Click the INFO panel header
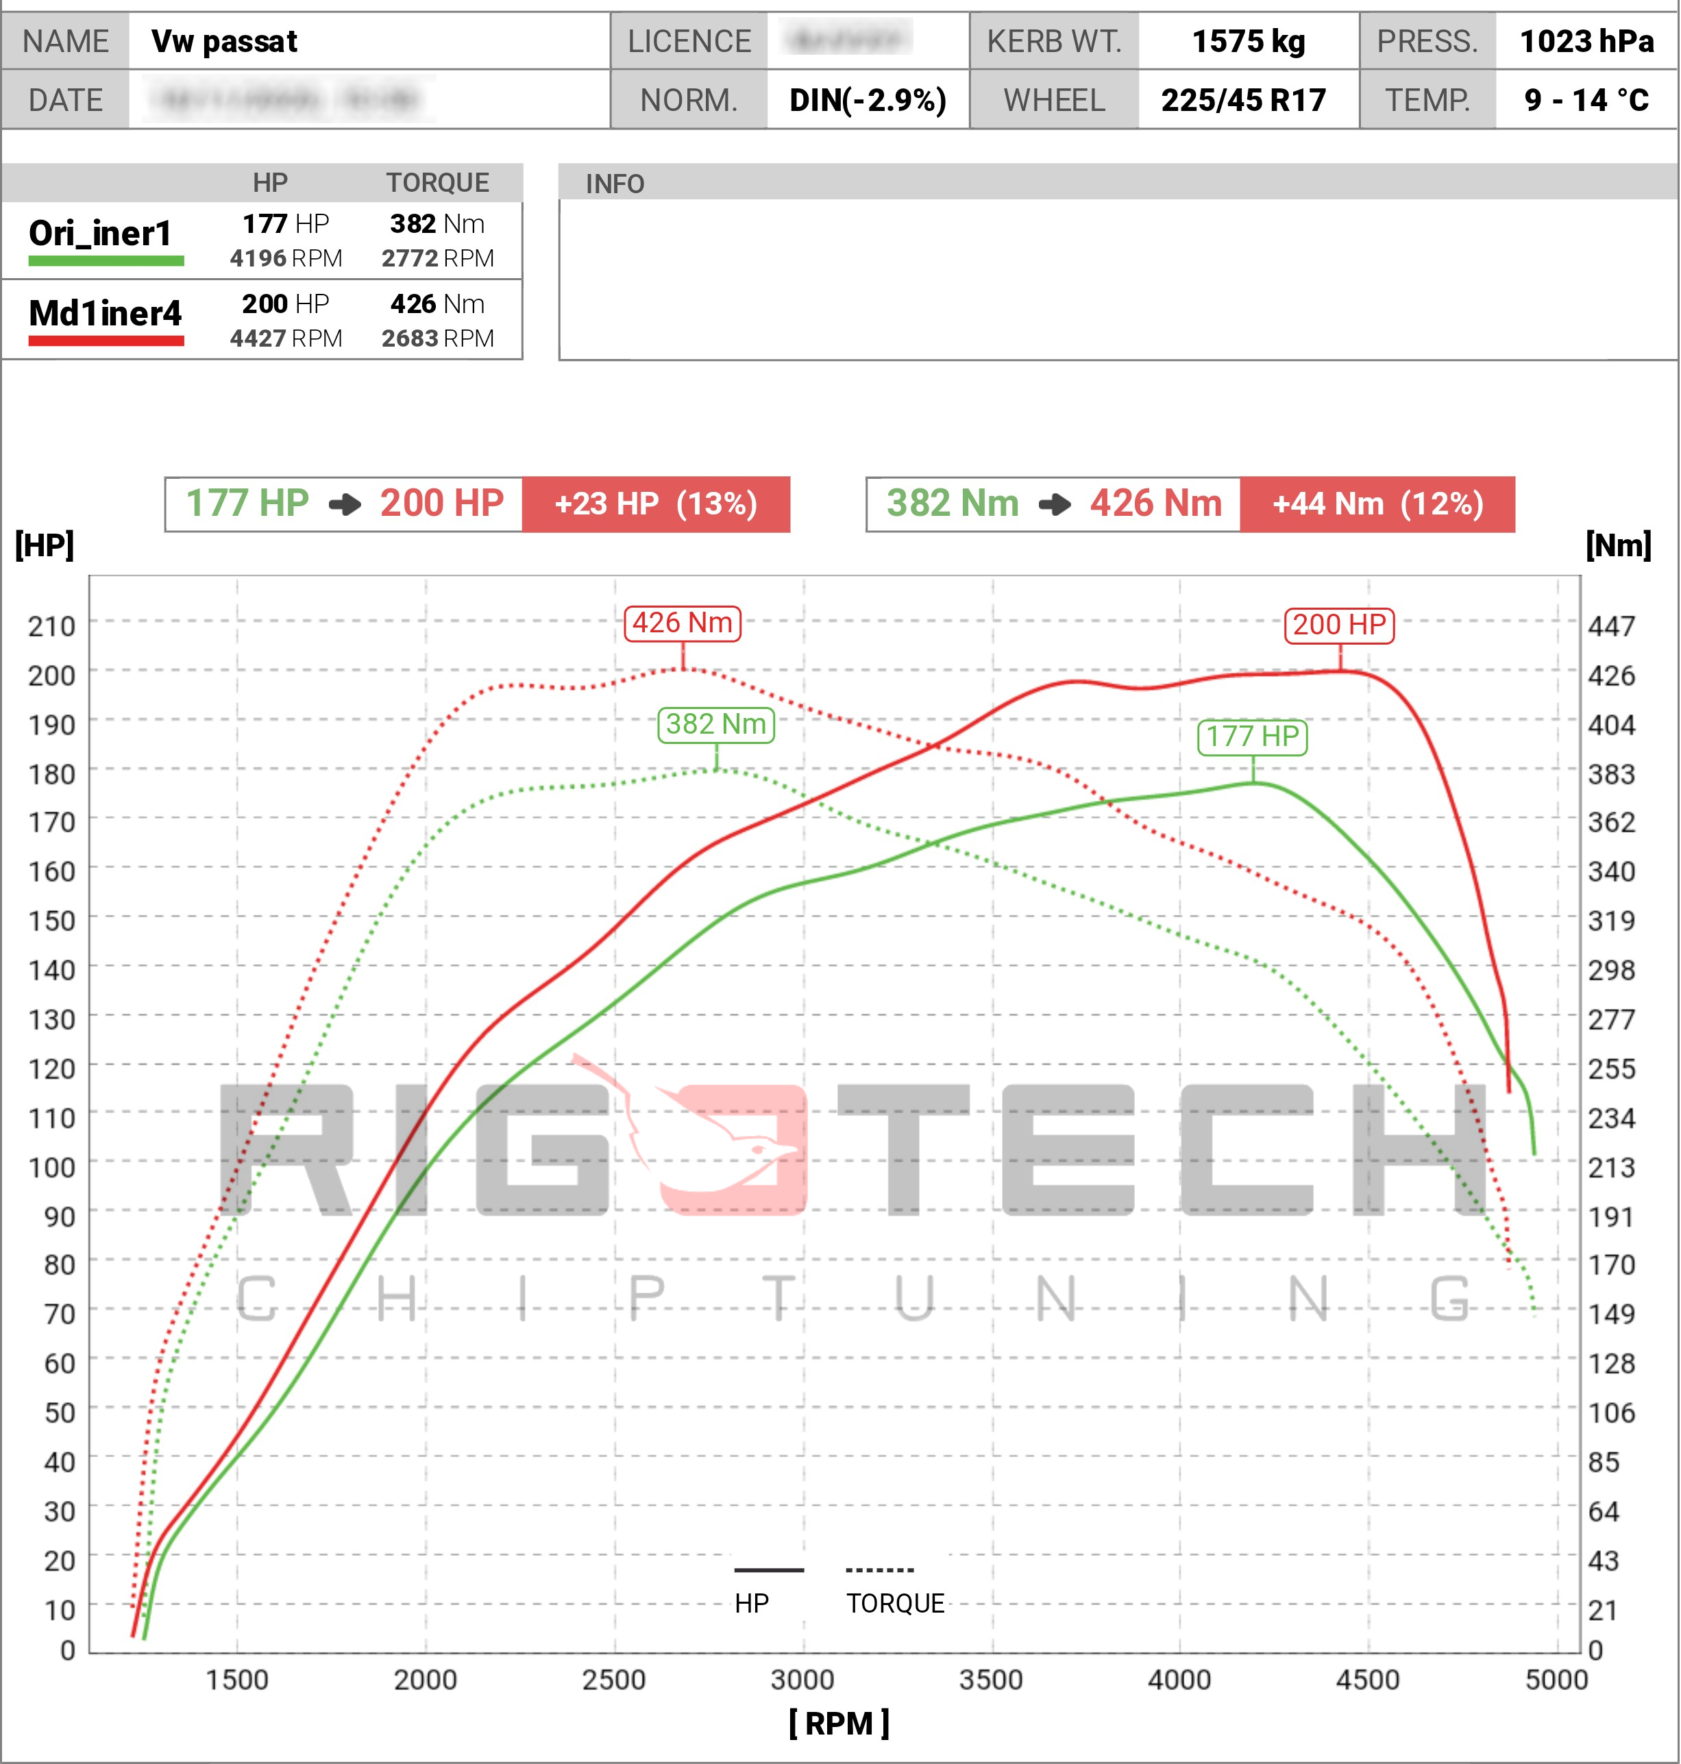The width and height of the screenshot is (1681, 1764). point(1118,183)
